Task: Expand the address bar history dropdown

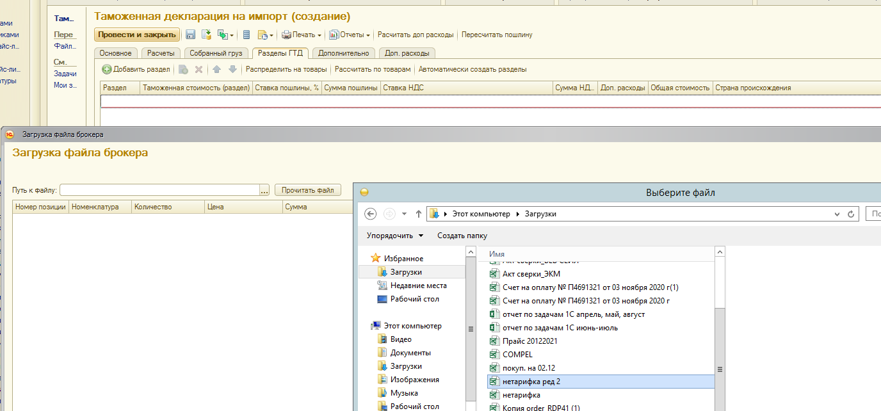Action: (837, 214)
